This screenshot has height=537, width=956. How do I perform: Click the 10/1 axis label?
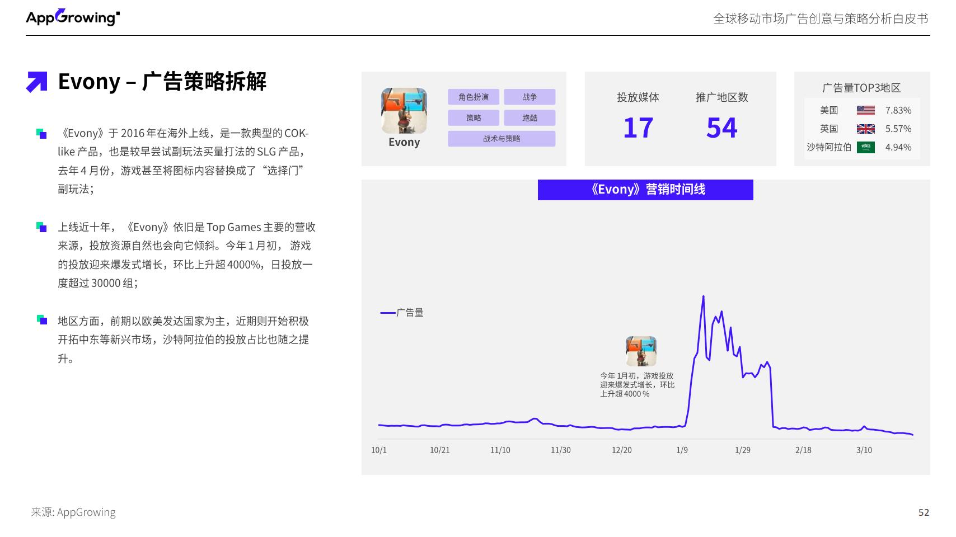click(x=379, y=450)
